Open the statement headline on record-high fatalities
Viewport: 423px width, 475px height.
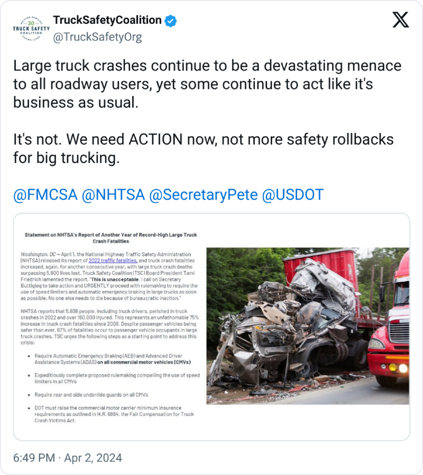[111, 238]
